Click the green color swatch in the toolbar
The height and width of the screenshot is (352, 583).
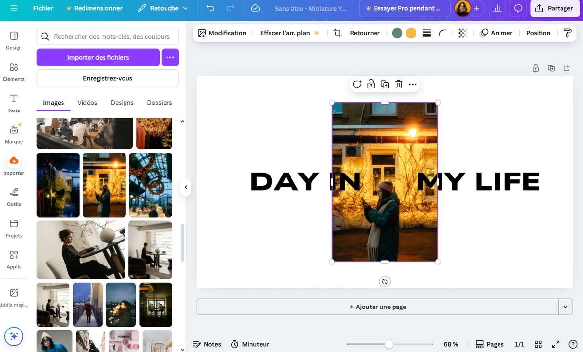point(397,33)
